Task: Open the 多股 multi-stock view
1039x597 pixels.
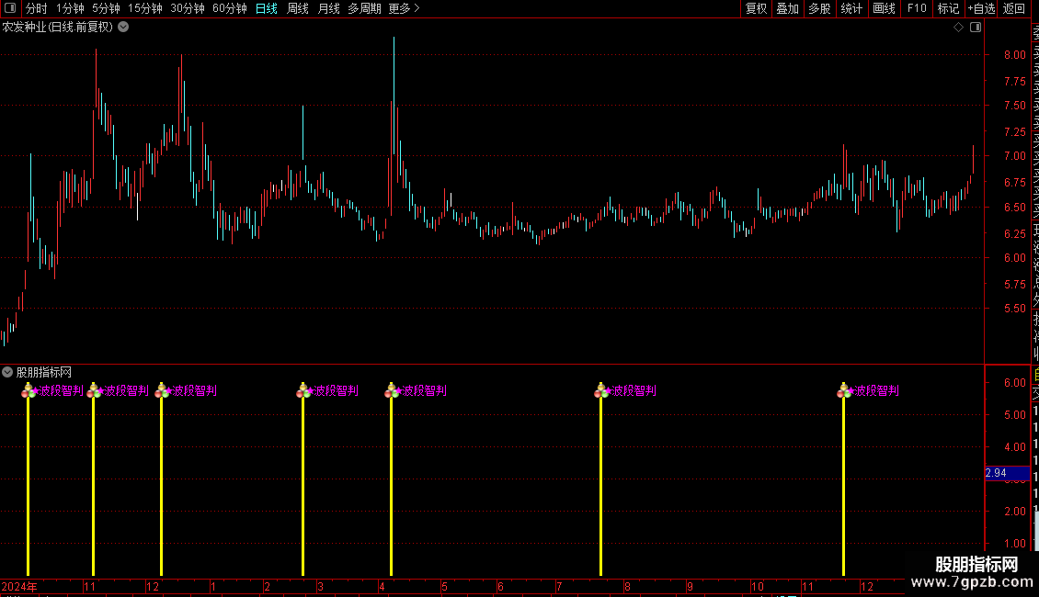Action: tap(819, 8)
